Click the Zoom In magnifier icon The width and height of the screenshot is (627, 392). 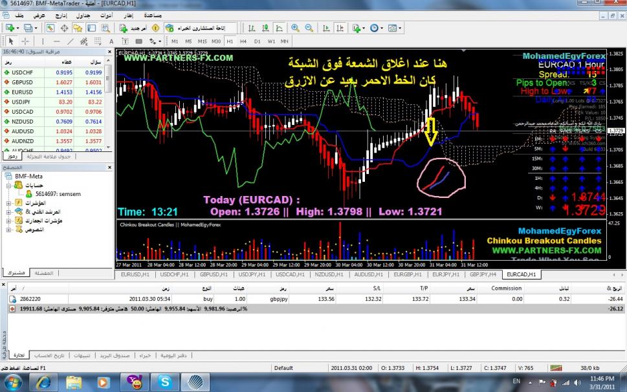296,28
